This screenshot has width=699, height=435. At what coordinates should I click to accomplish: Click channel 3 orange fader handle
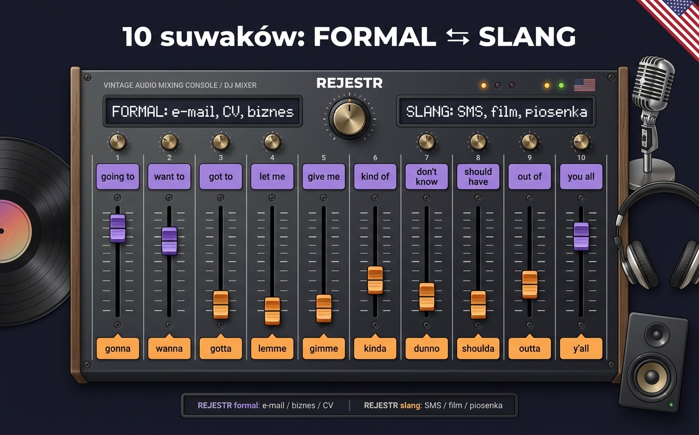pyautogui.click(x=221, y=304)
